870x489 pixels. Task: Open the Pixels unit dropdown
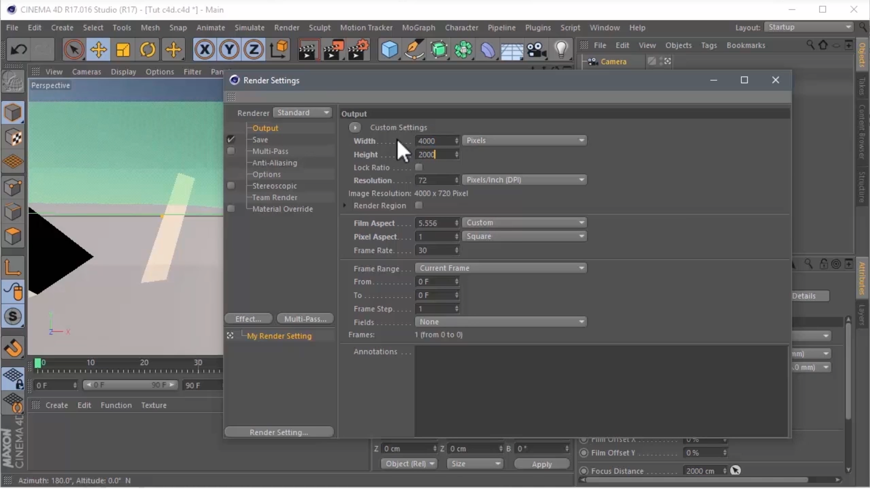point(524,141)
